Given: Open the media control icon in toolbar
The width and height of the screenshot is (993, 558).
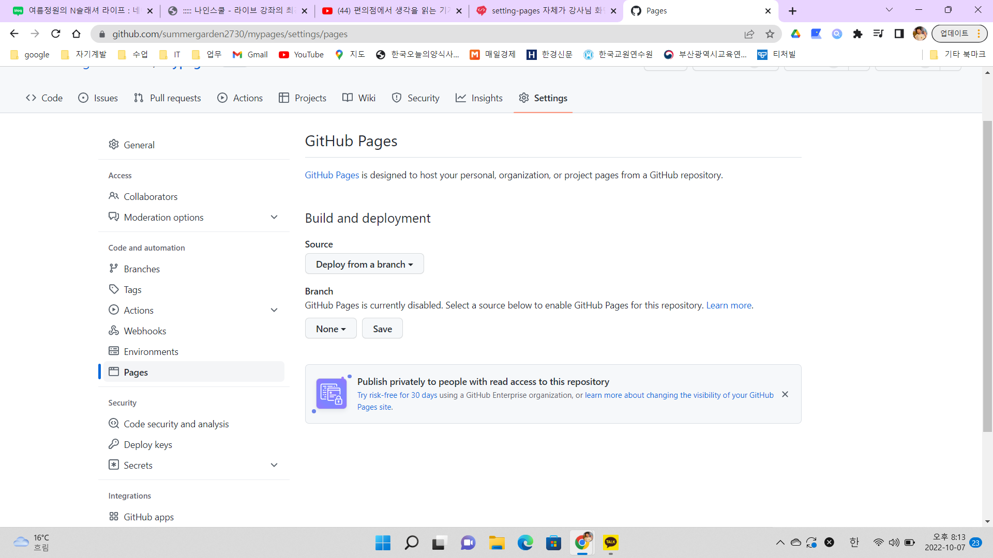Looking at the screenshot, I should tap(878, 34).
